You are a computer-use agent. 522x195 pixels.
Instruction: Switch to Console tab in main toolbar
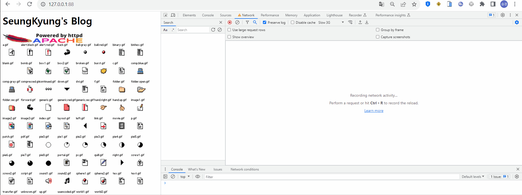click(x=208, y=15)
